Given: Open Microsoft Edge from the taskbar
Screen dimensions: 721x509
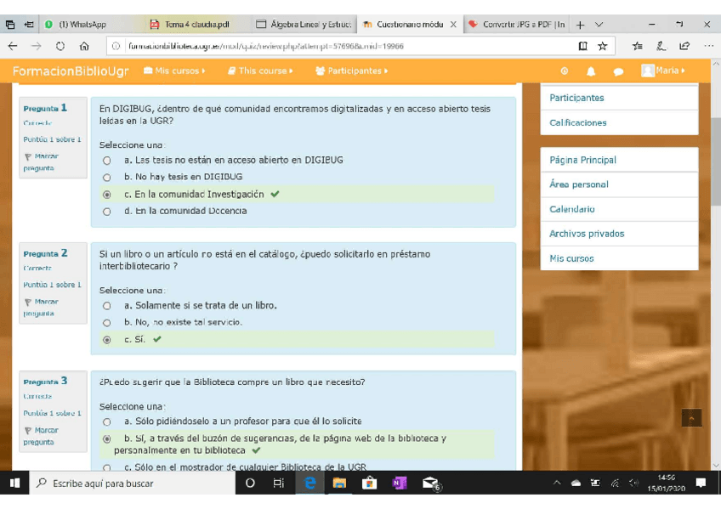Looking at the screenshot, I should tap(310, 483).
